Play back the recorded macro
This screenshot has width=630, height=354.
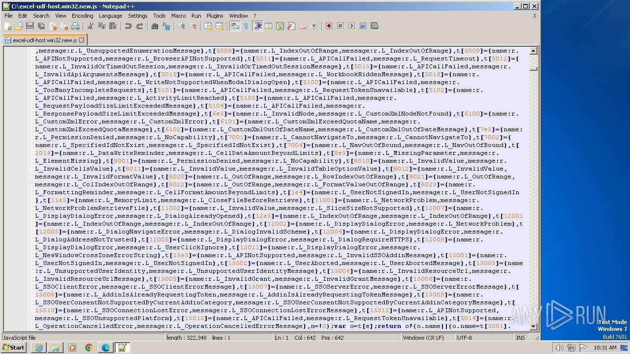(351, 26)
